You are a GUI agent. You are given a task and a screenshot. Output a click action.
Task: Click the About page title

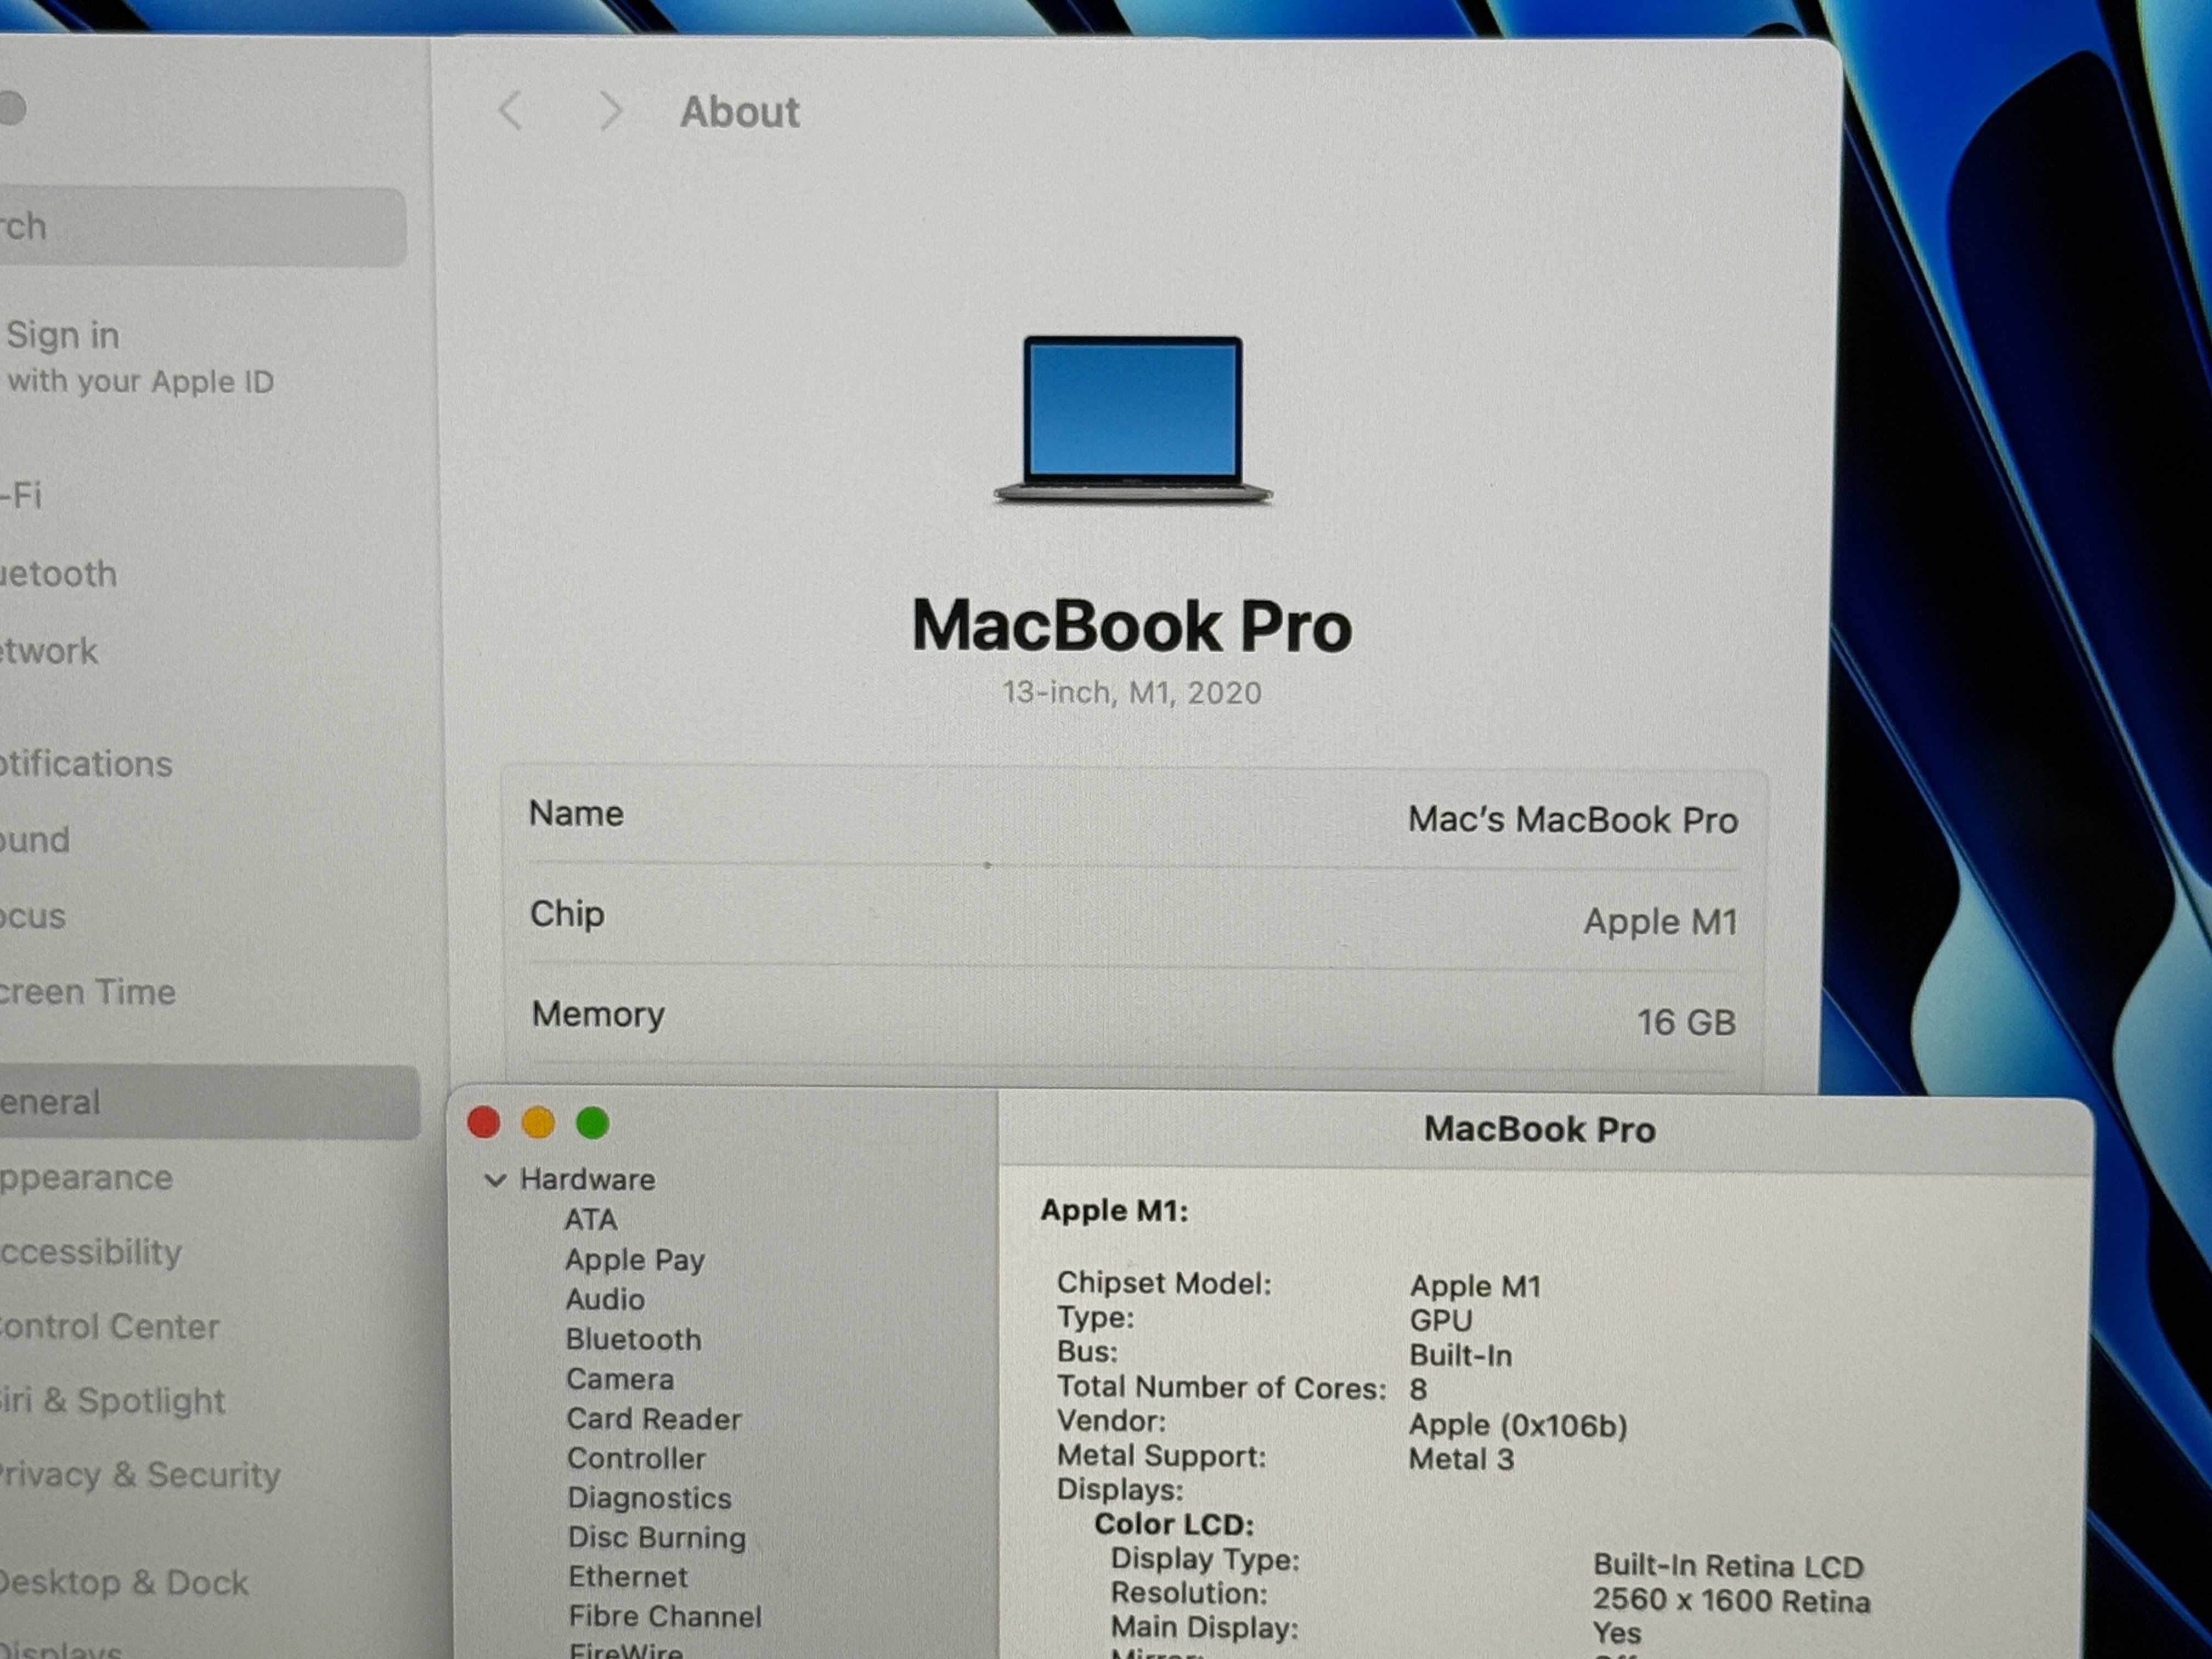[x=740, y=112]
